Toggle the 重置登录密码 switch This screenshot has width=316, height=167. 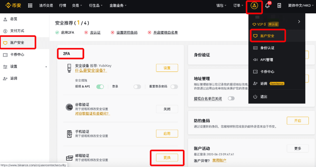coord(174,86)
